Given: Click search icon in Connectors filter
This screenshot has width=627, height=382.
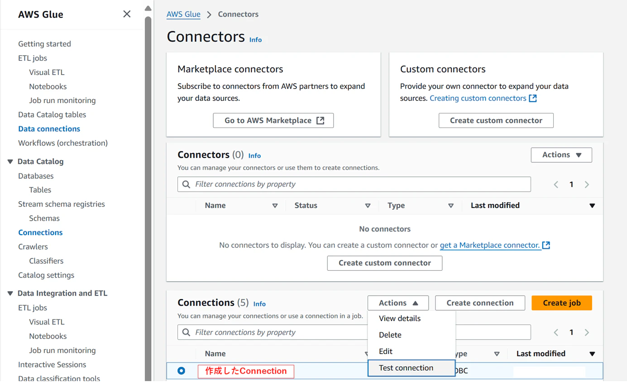Looking at the screenshot, I should (x=186, y=184).
